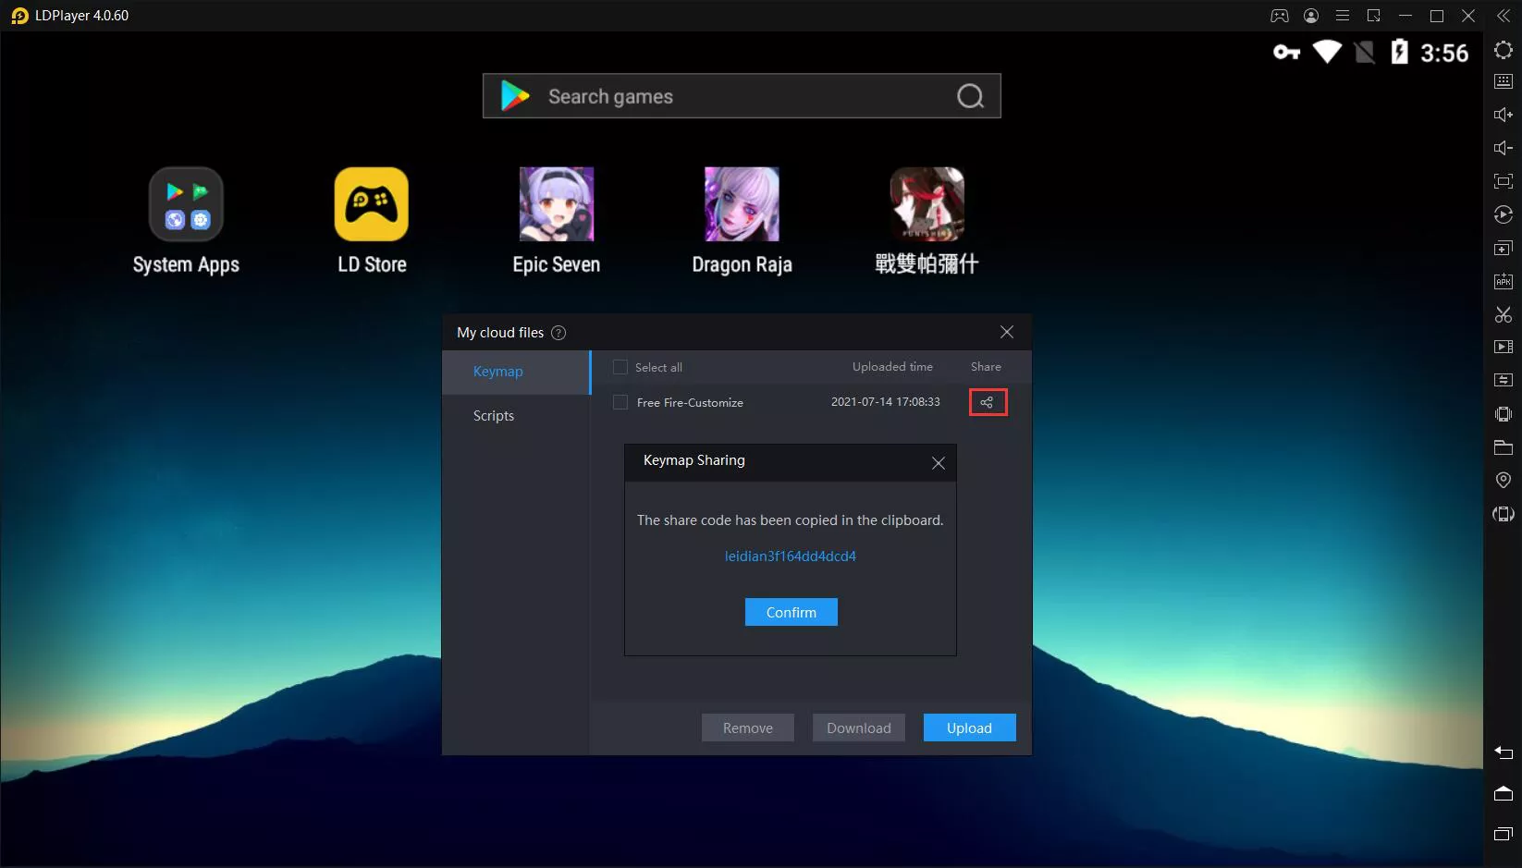1522x868 pixels.
Task: Click the help question mark beside My cloud files
Action: click(x=558, y=333)
